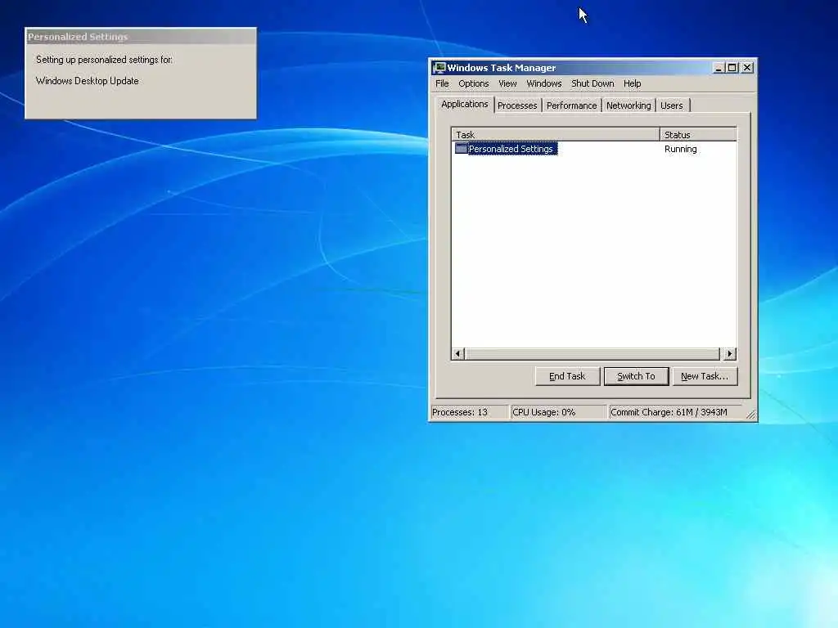
Task: Click the CPU Usage: 0% status entry
Action: [558, 412]
